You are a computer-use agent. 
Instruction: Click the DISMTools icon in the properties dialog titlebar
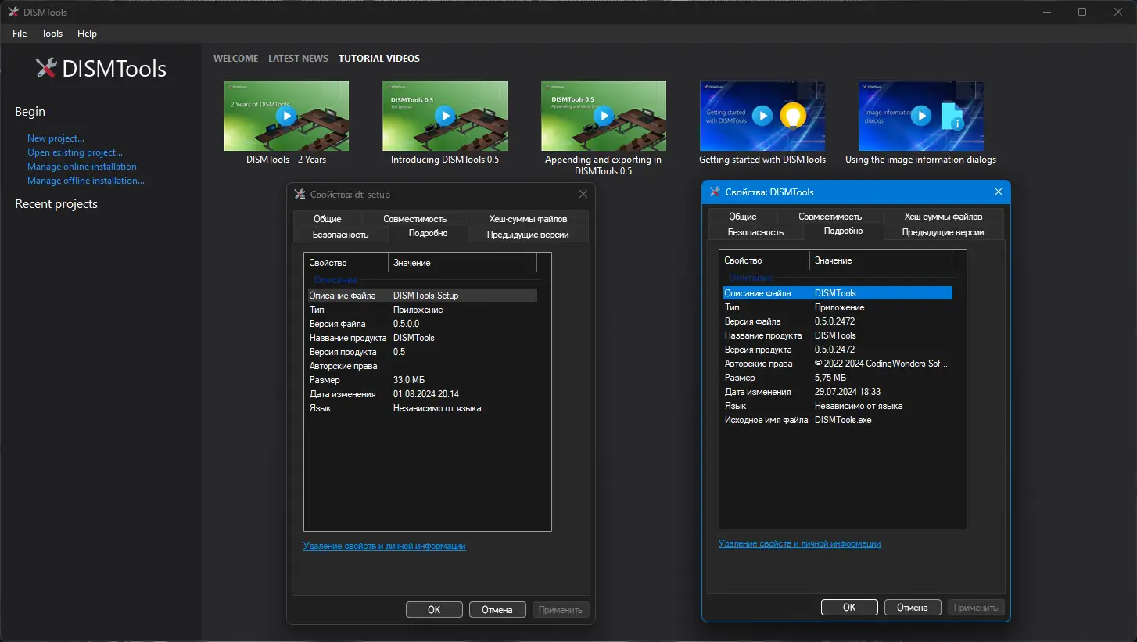click(x=714, y=192)
